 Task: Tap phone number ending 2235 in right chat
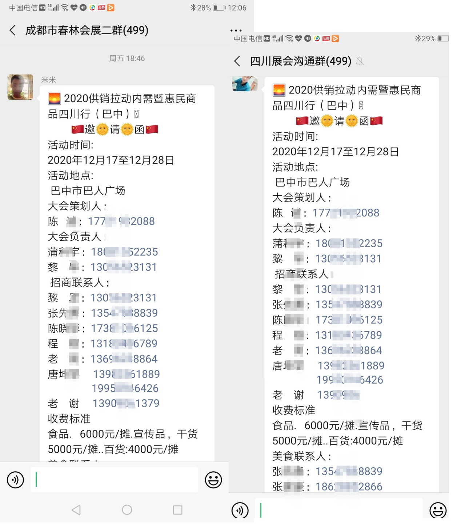click(349, 243)
